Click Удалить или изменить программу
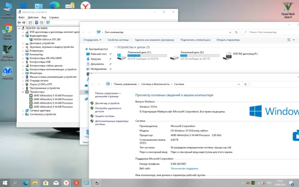299x187 pixels. (x=154, y=40)
